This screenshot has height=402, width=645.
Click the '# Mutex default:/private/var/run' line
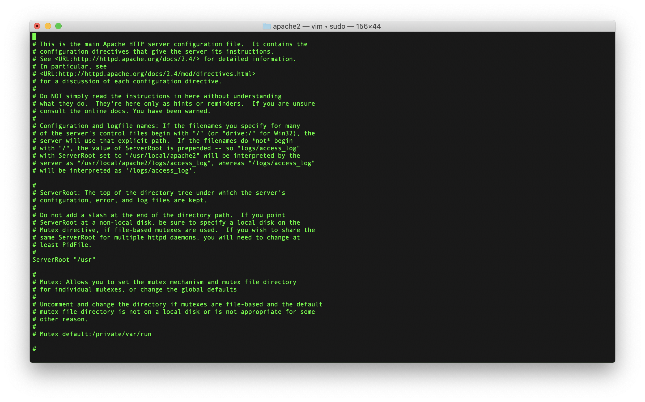coord(92,334)
